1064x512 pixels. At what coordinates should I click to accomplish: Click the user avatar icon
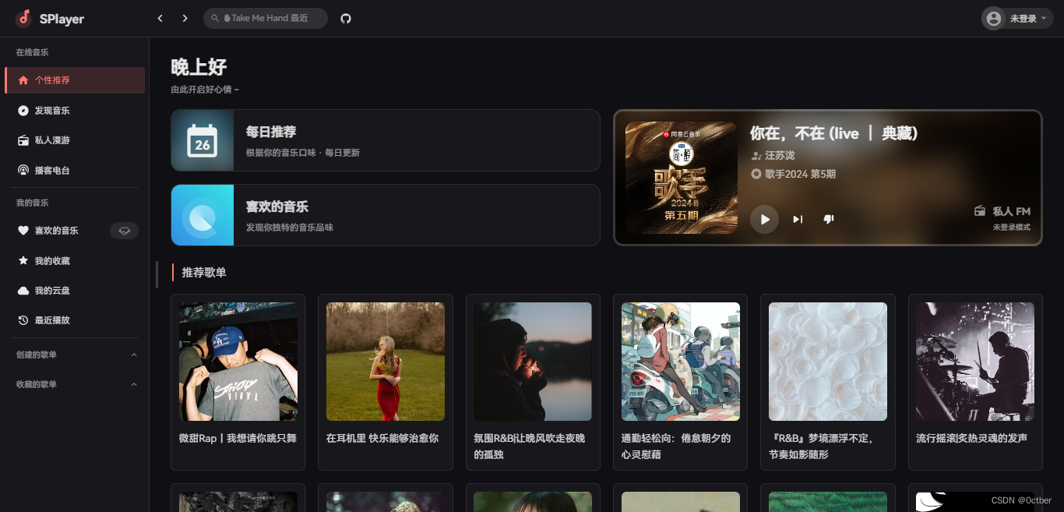point(993,19)
